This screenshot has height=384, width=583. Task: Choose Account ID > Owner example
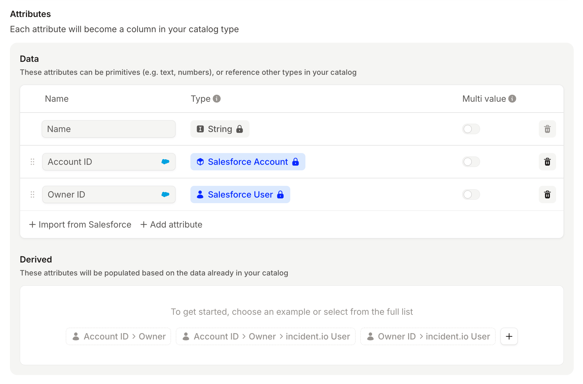[x=118, y=336]
